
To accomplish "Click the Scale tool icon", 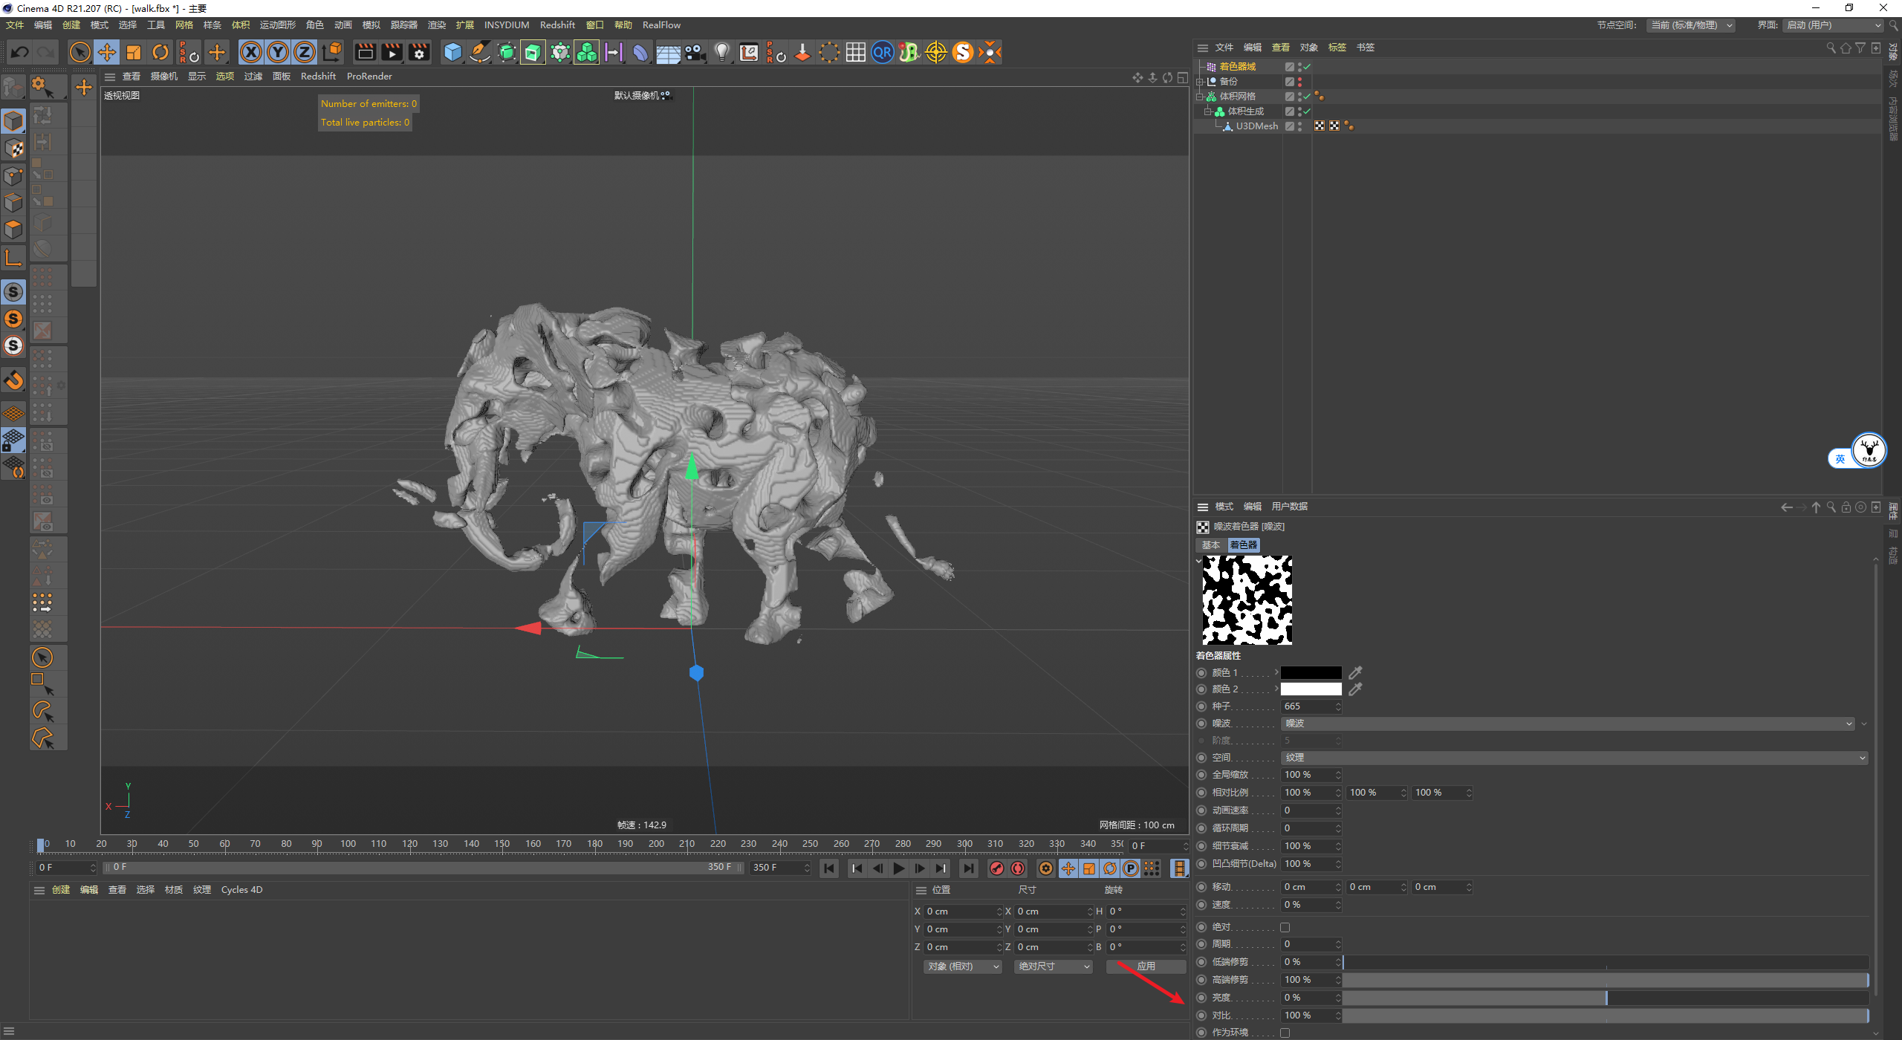I will tap(134, 52).
